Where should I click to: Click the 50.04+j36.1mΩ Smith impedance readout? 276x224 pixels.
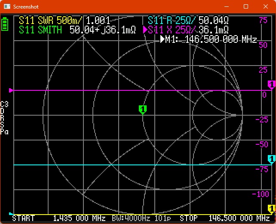[102, 30]
